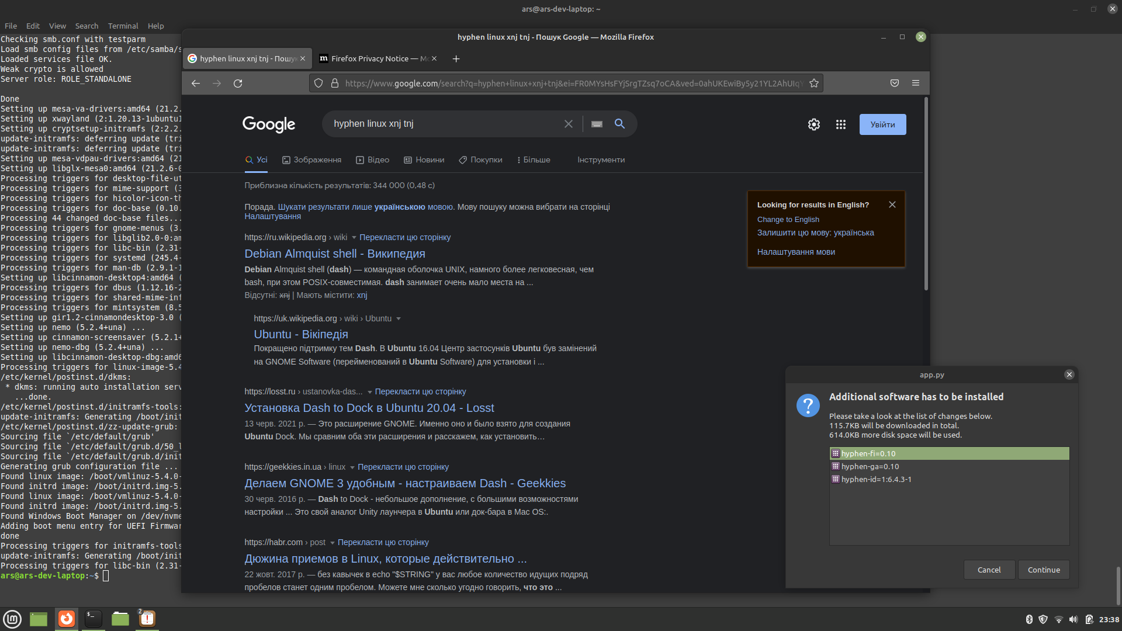Open the shield tray indicator

[x=1044, y=619]
